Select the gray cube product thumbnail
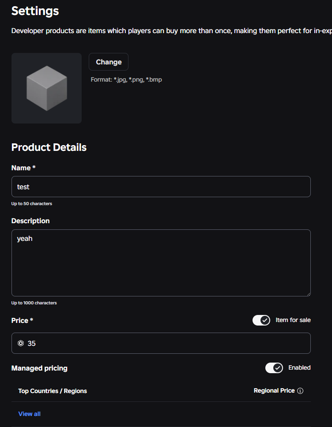The image size is (332, 427). [47, 88]
